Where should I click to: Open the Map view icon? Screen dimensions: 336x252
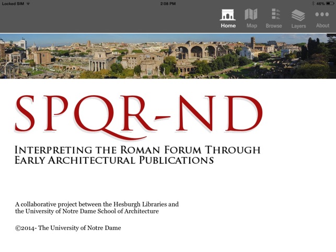pos(251,14)
